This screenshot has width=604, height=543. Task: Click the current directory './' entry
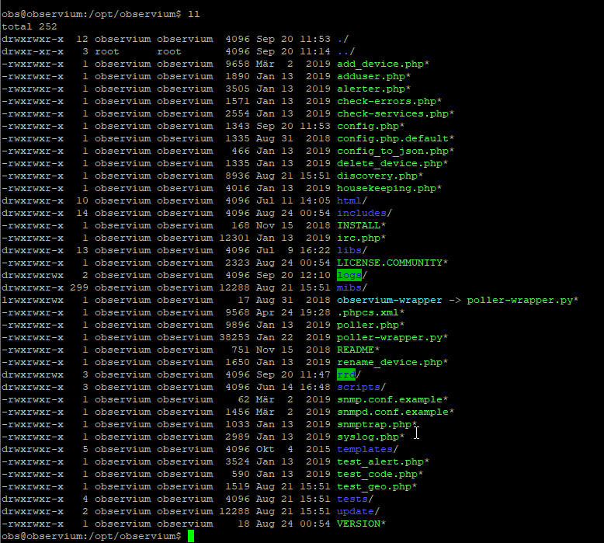343,40
